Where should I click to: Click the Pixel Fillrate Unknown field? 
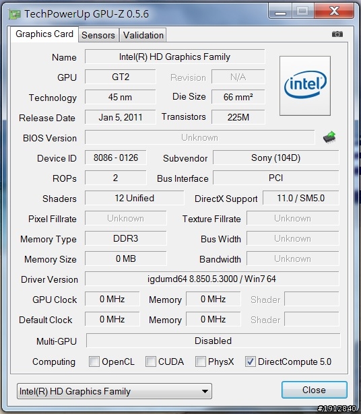(x=126, y=218)
